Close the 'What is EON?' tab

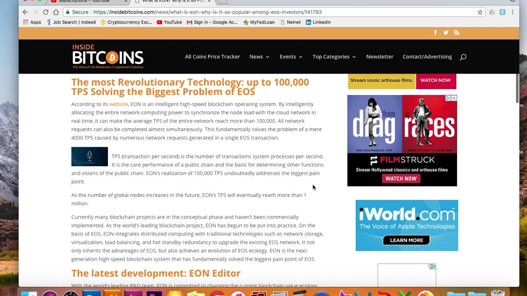tap(209, 1)
